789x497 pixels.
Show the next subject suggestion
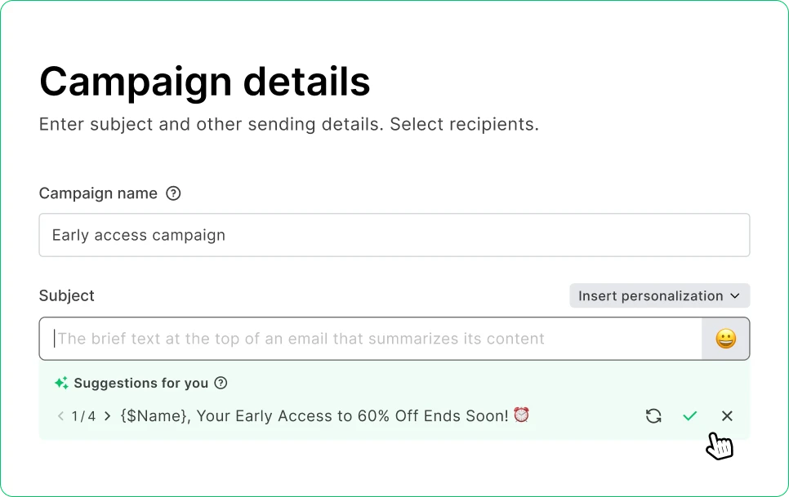(x=108, y=416)
